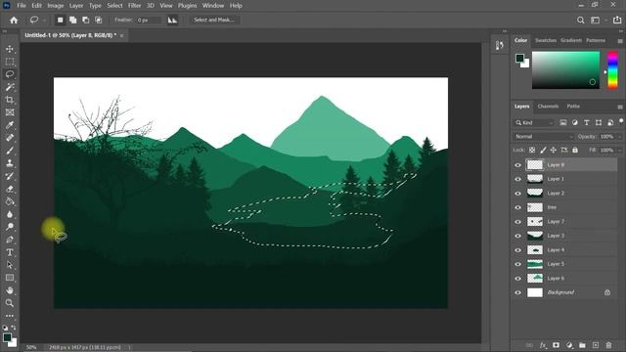Hide Layer 5 using its eye icon
This screenshot has height=352, width=626.
coord(517,264)
